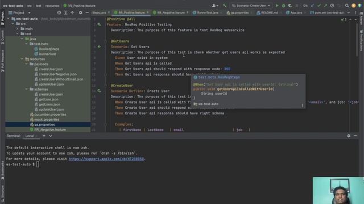Start debugging with the bug icon

(x=283, y=6)
